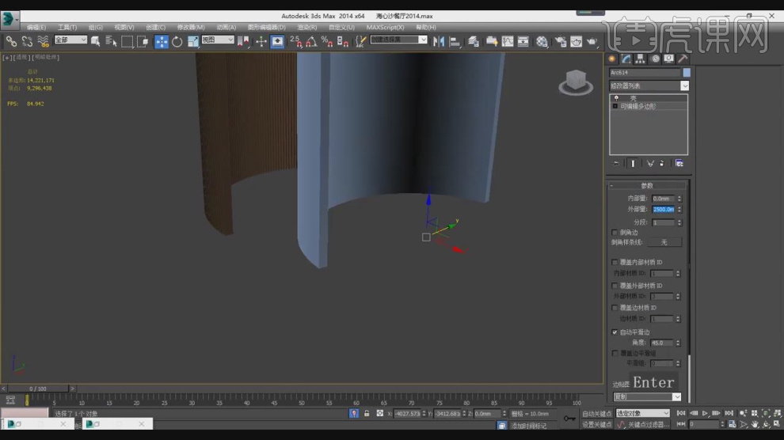The image size is (784, 440).
Task: Activate the Rotate tool
Action: point(177,41)
